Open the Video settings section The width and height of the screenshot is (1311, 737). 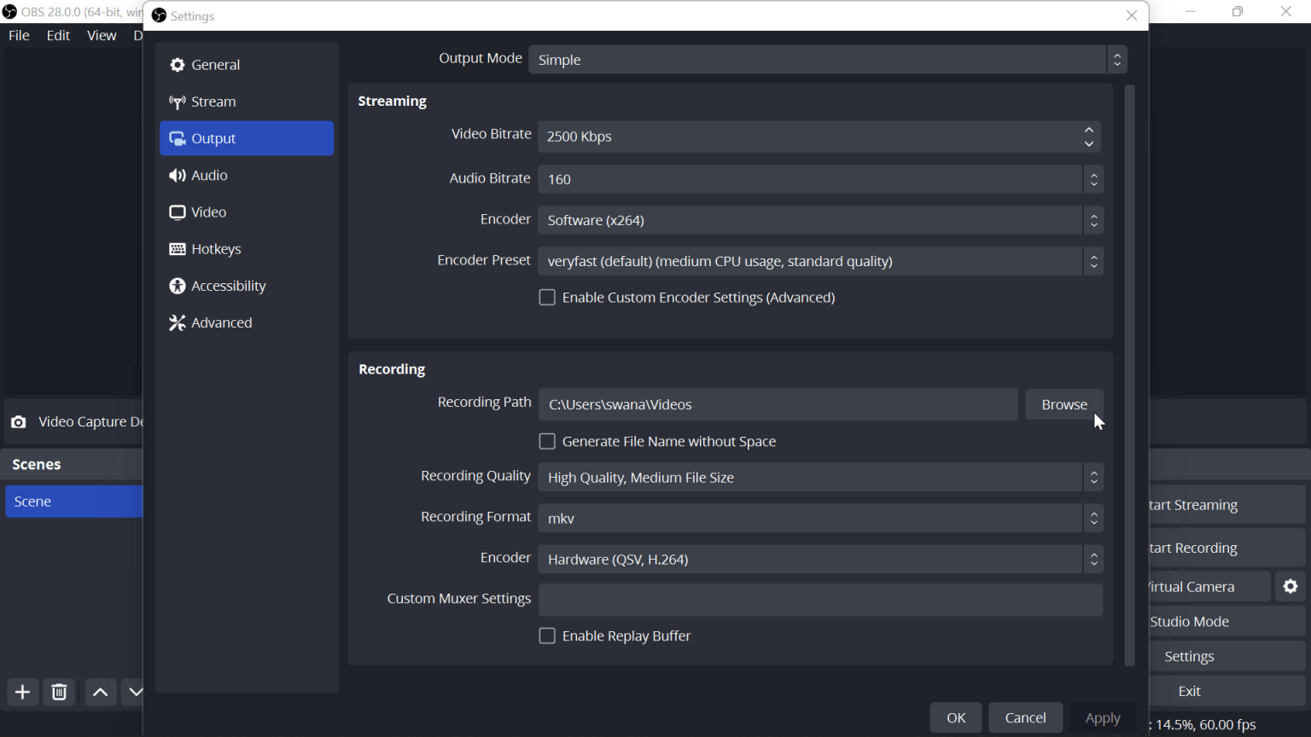207,212
